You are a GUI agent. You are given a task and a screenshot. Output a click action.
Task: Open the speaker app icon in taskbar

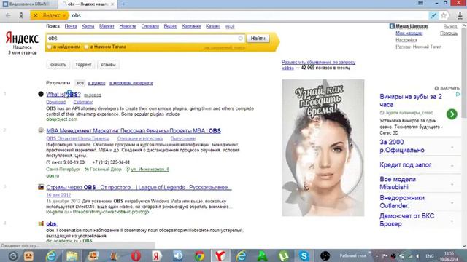(178, 255)
